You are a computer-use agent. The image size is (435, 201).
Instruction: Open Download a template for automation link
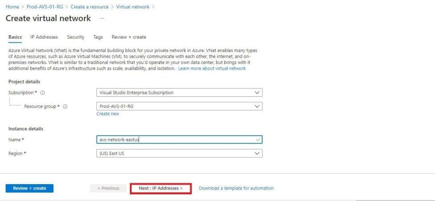[x=236, y=188]
